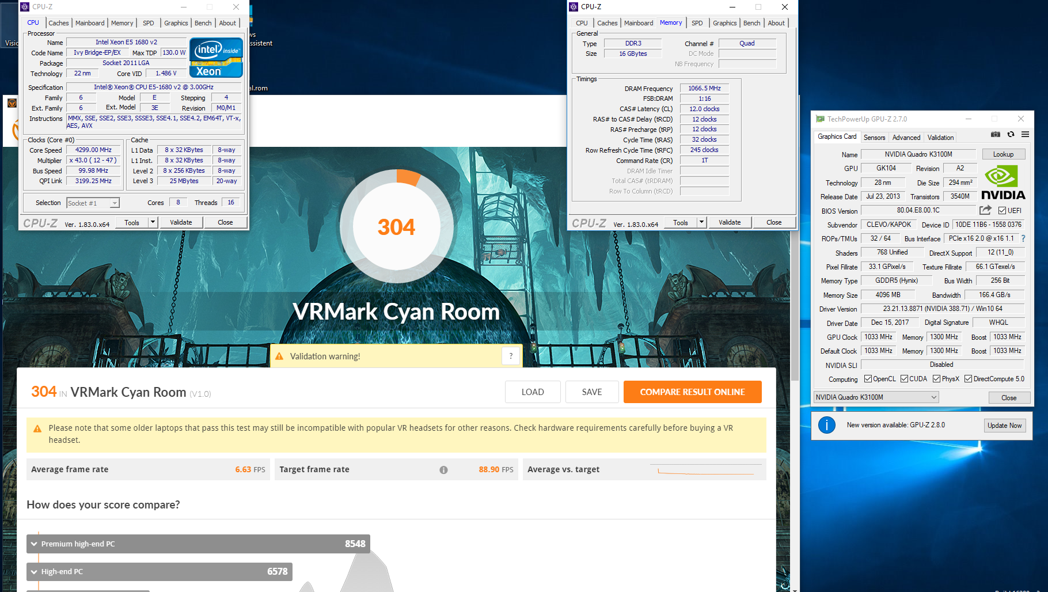
Task: Click the Premium high-end PC score 8548
Action: coord(355,544)
